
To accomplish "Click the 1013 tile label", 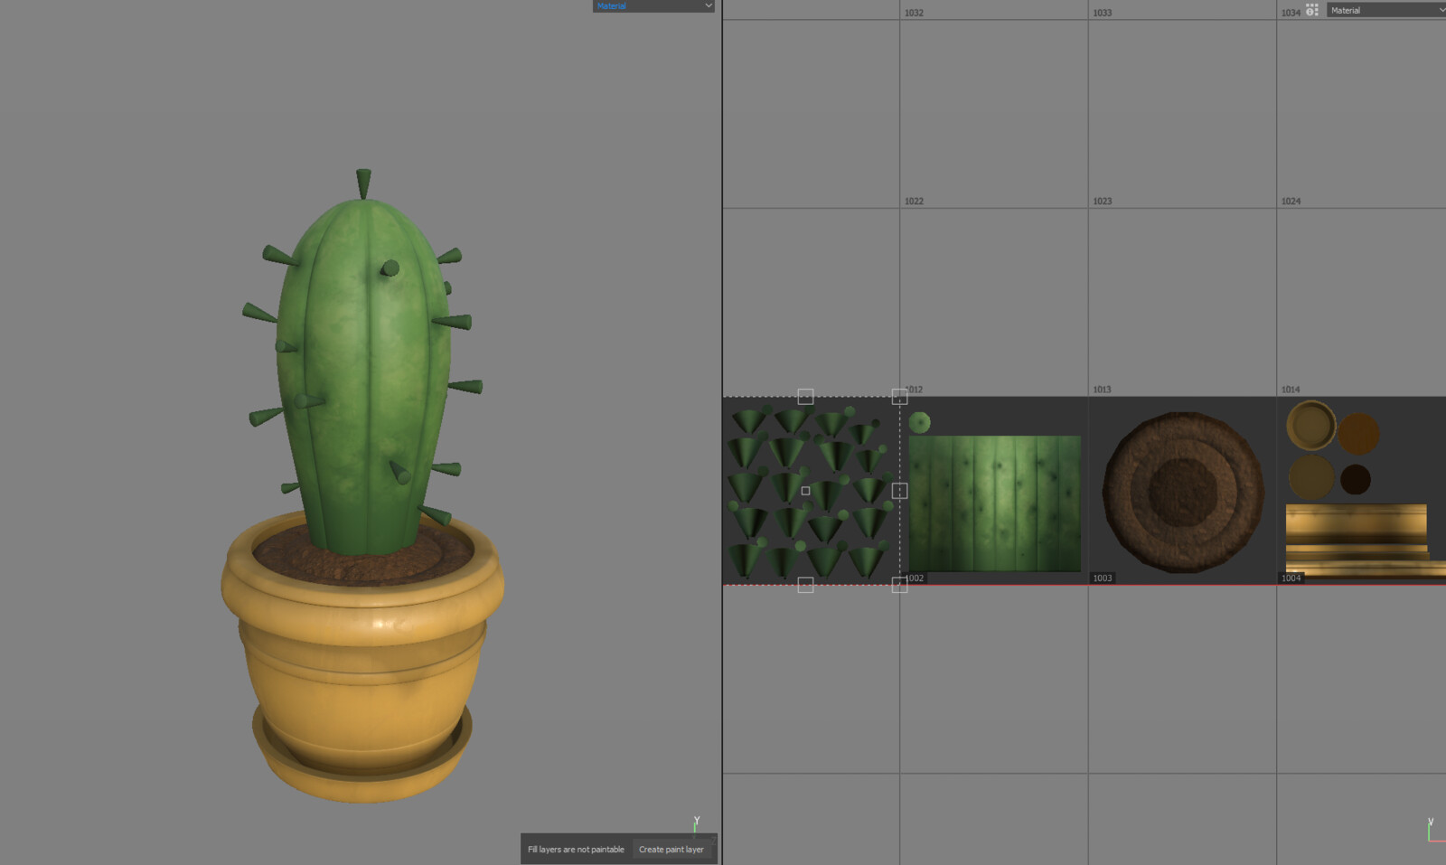I will coord(1103,390).
